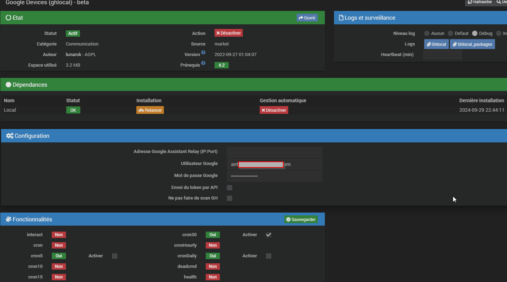Select Debug log level
Image resolution: width=507 pixels, height=282 pixels.
click(x=475, y=33)
